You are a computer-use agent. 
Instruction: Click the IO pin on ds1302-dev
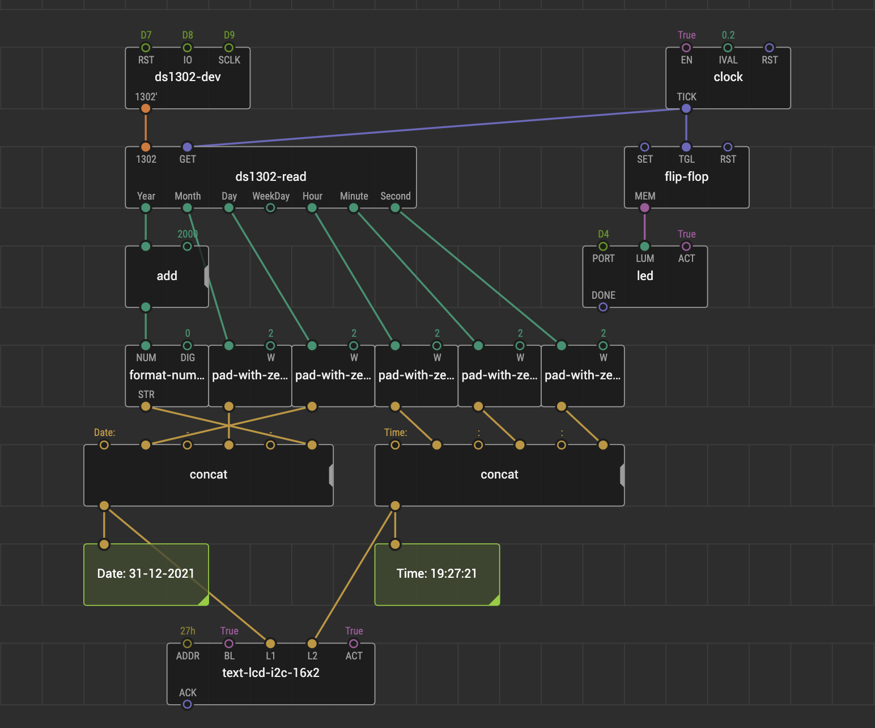click(x=188, y=48)
